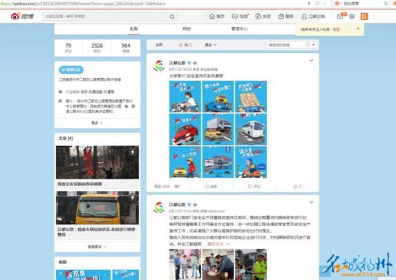Screen dimensions: 396x280
Task: Open article titled 江都公路：检查车辆应急状态
Action: tap(97, 232)
